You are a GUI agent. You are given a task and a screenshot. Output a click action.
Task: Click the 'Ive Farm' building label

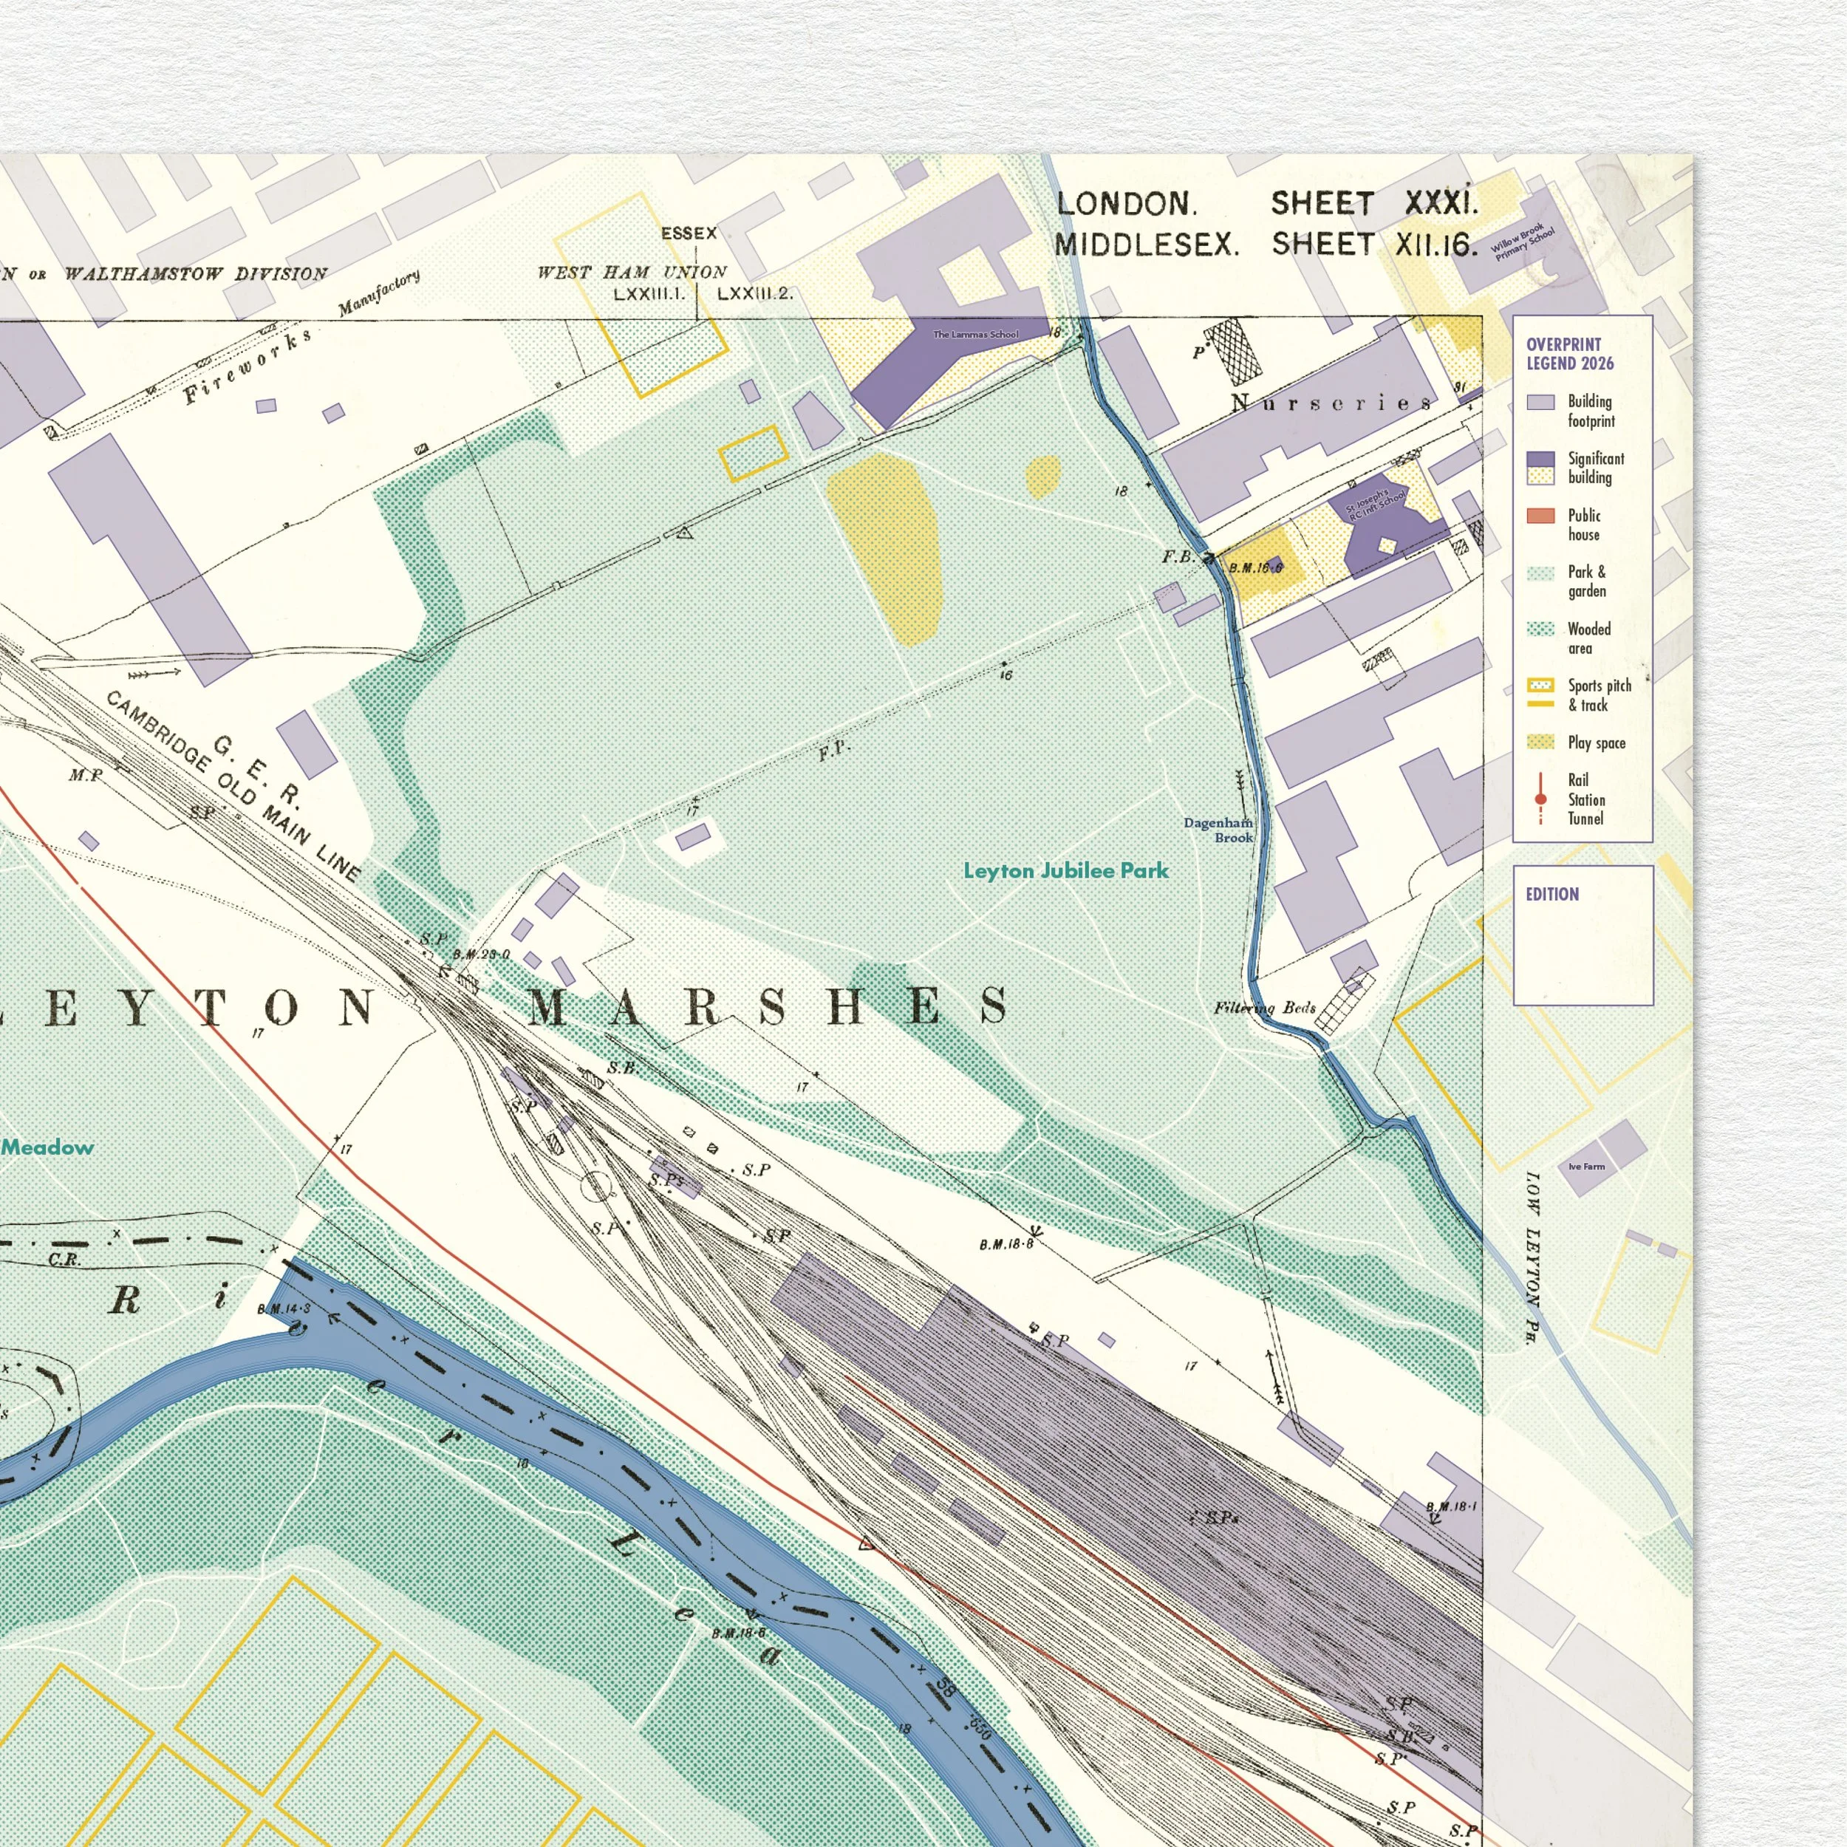1587,1167
